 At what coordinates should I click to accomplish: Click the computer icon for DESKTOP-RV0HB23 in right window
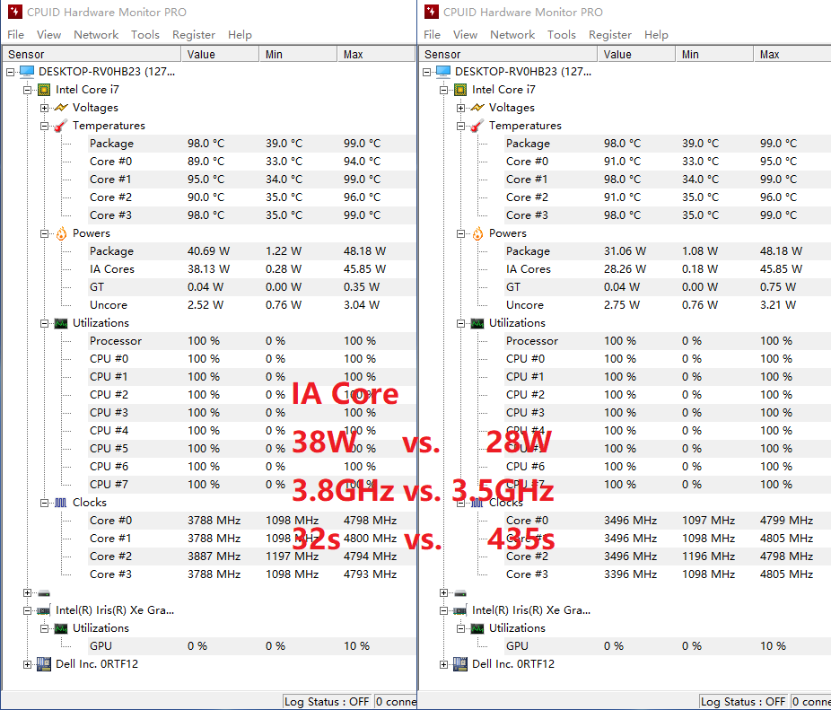point(443,72)
